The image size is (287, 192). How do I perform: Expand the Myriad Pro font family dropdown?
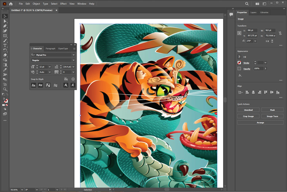[x=74, y=55]
